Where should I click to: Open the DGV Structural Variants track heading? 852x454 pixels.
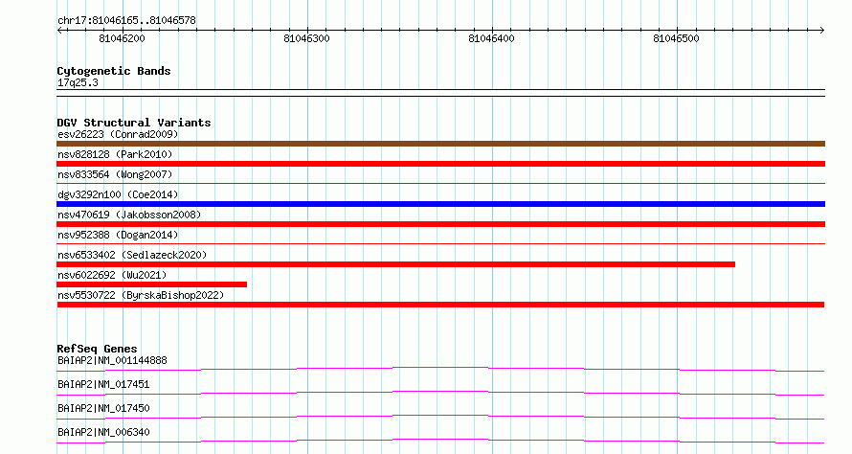tap(134, 123)
